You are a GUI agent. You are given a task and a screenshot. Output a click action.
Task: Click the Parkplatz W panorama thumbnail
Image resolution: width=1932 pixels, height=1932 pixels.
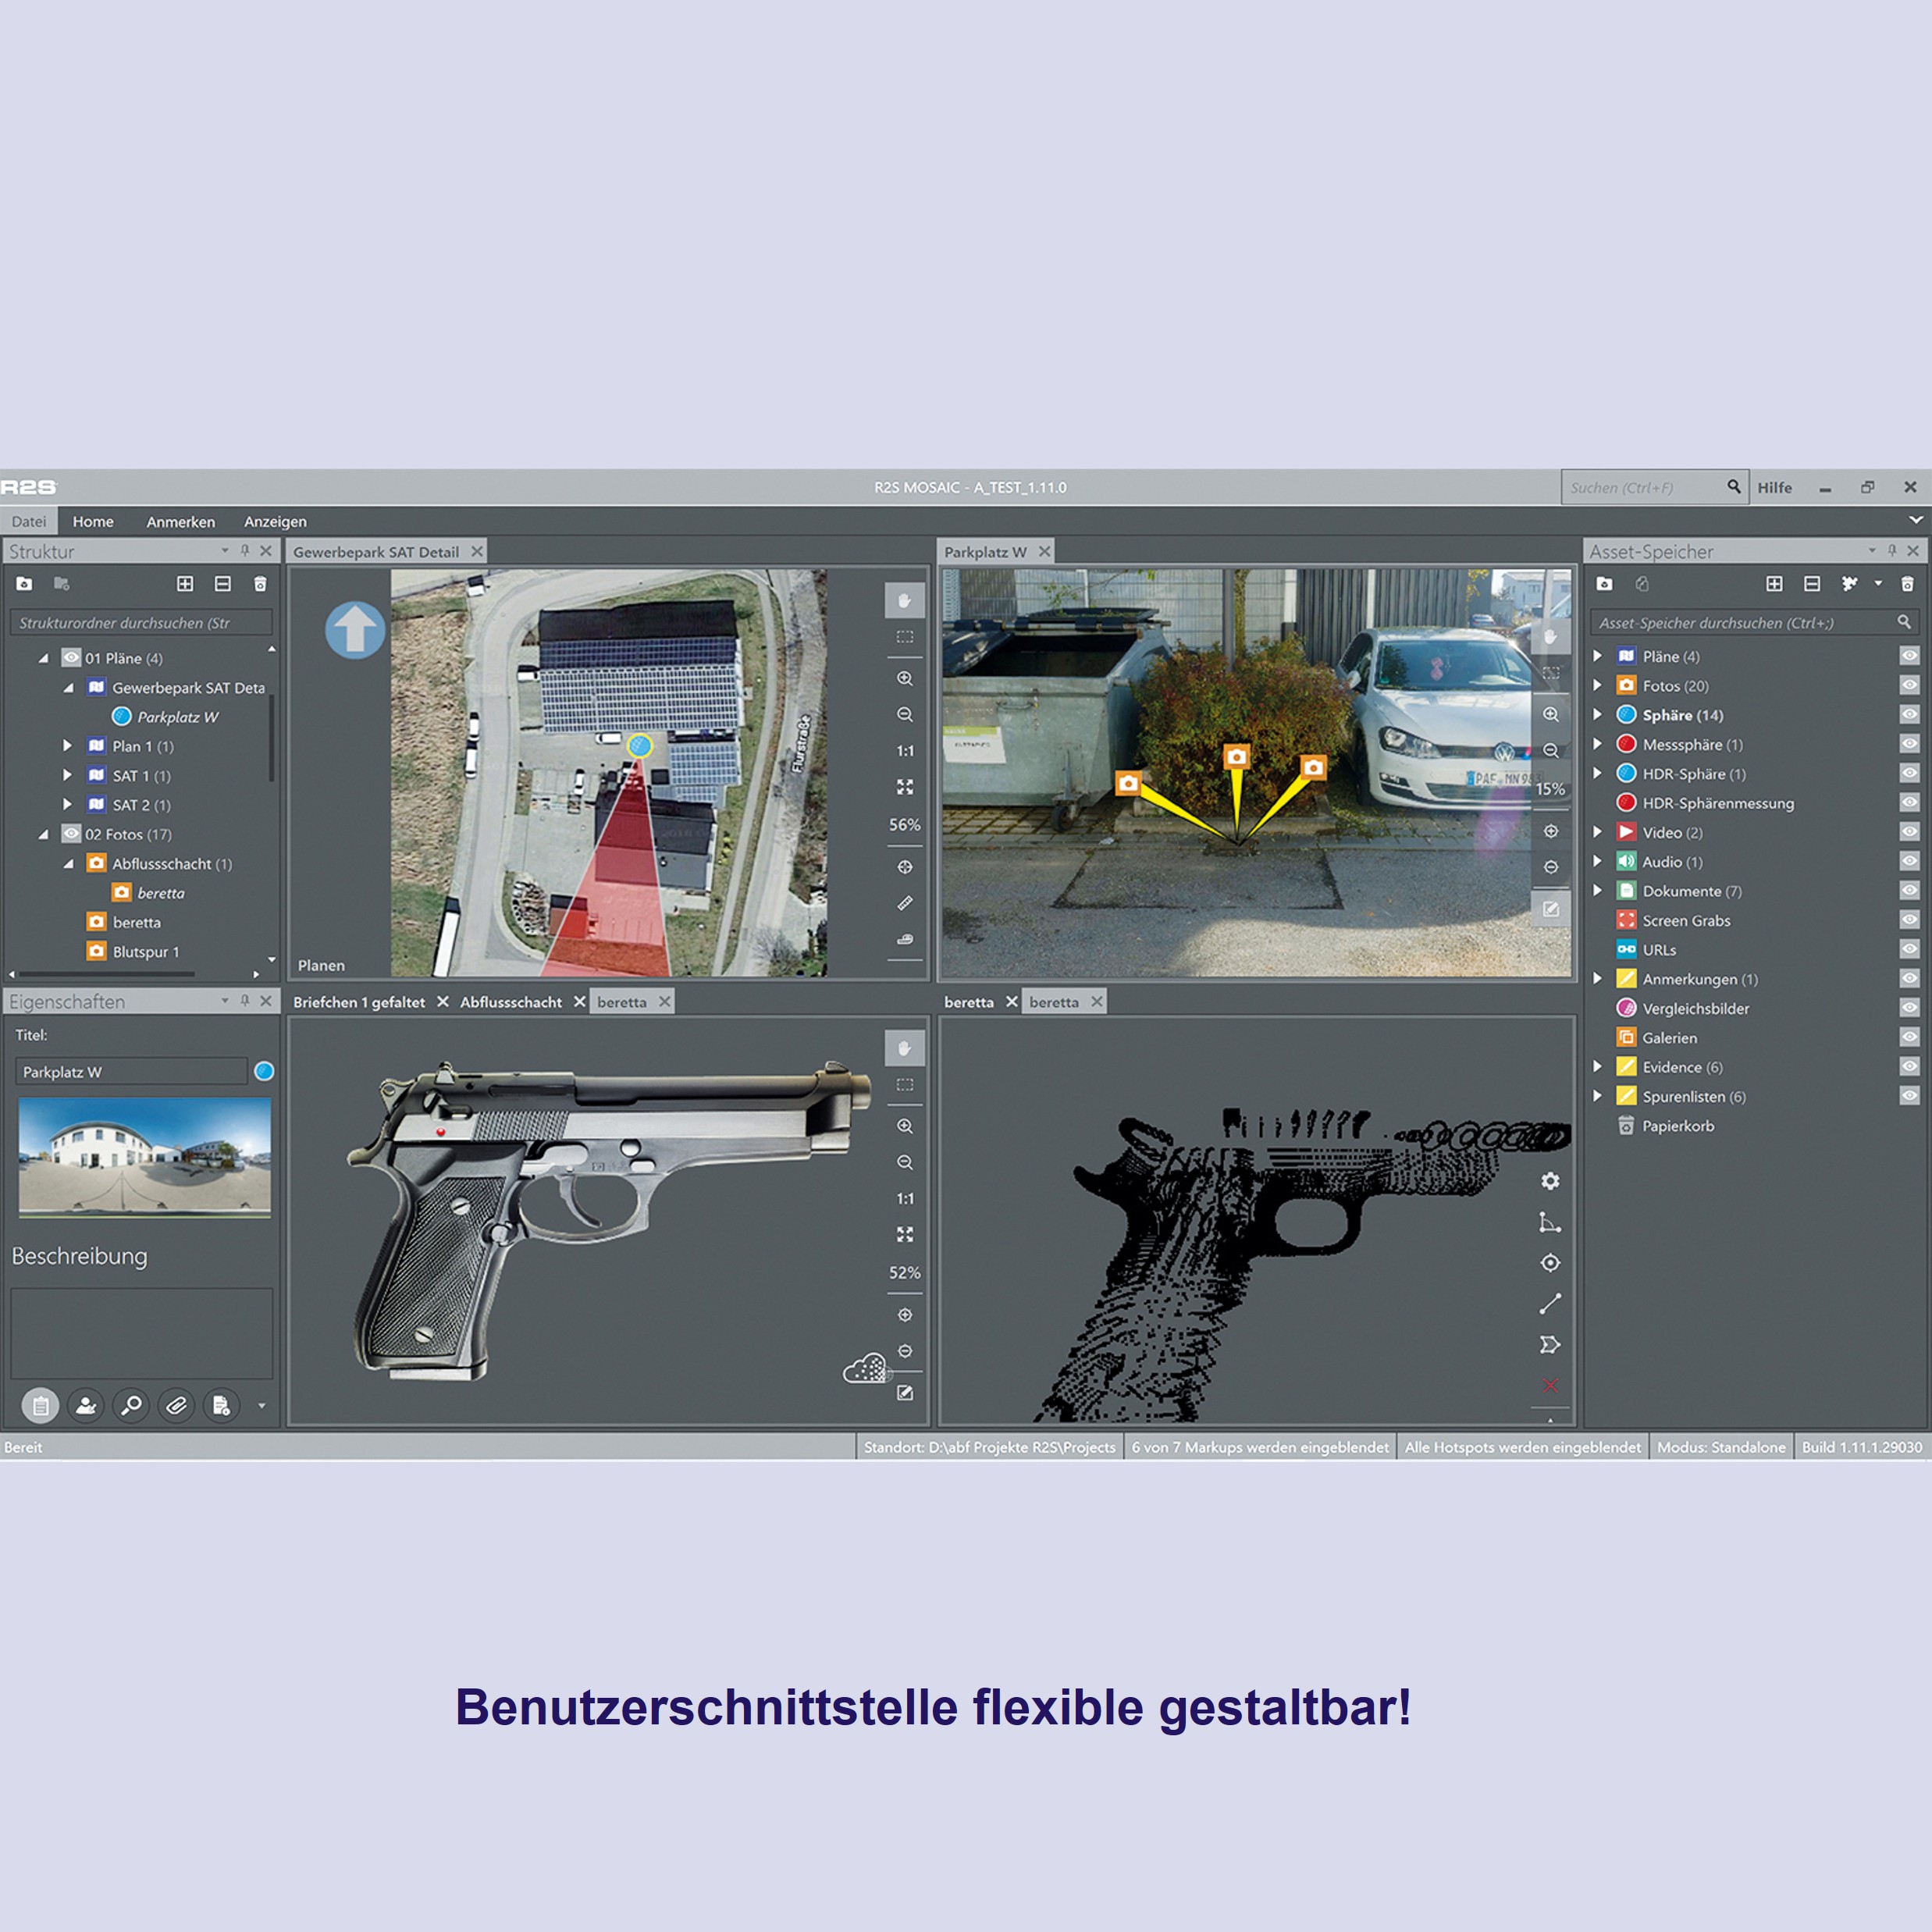point(145,1157)
